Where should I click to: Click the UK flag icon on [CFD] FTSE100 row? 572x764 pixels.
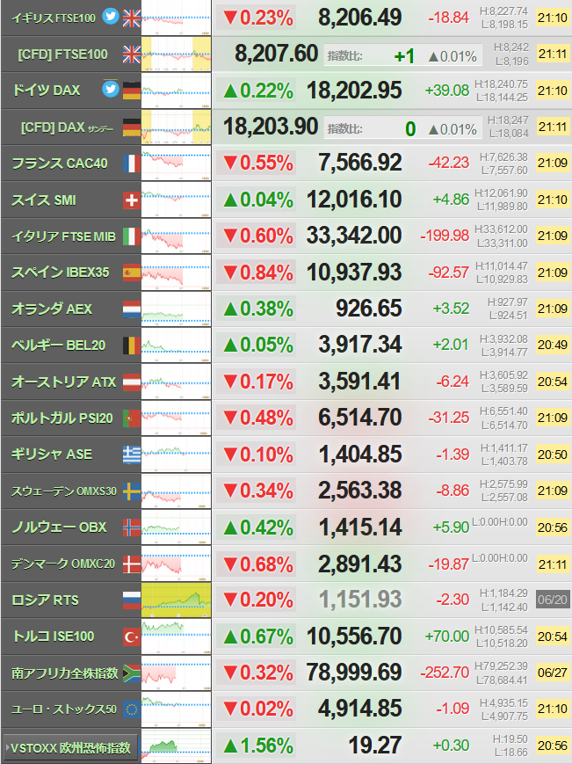click(132, 55)
